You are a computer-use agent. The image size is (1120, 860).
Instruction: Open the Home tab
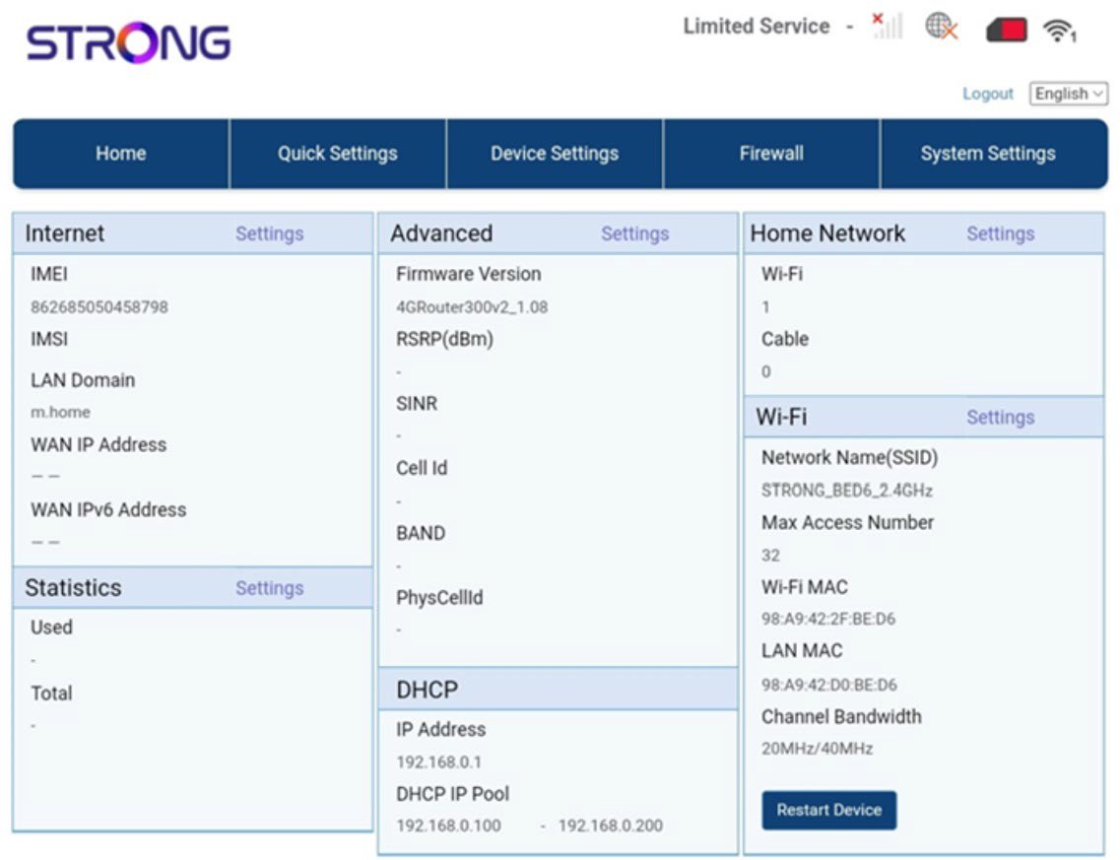[121, 154]
